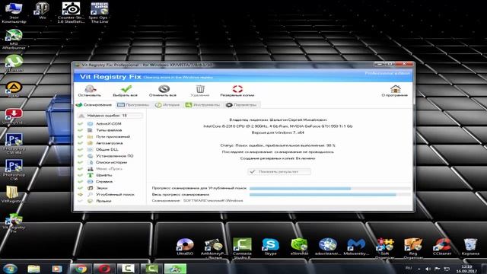The width and height of the screenshot is (487, 274).
Task: Open the Soft Organizer desktop shortcut
Action: pos(385,248)
